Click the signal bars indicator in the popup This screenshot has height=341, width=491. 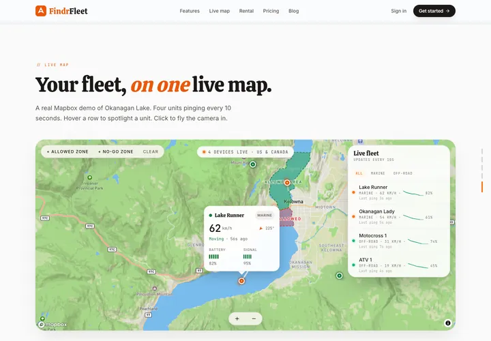coord(248,256)
